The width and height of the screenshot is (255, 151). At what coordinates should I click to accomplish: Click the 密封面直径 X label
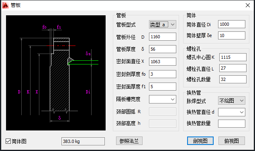(x=130, y=61)
